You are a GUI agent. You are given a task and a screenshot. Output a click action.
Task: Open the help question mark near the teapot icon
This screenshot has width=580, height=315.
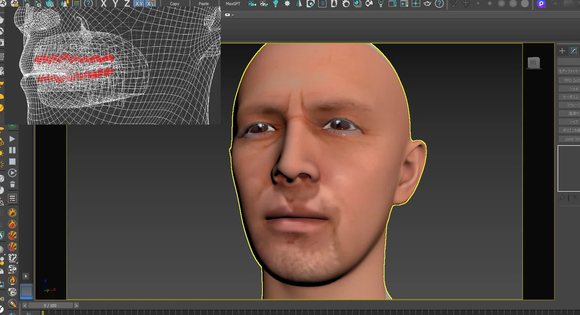point(439,3)
